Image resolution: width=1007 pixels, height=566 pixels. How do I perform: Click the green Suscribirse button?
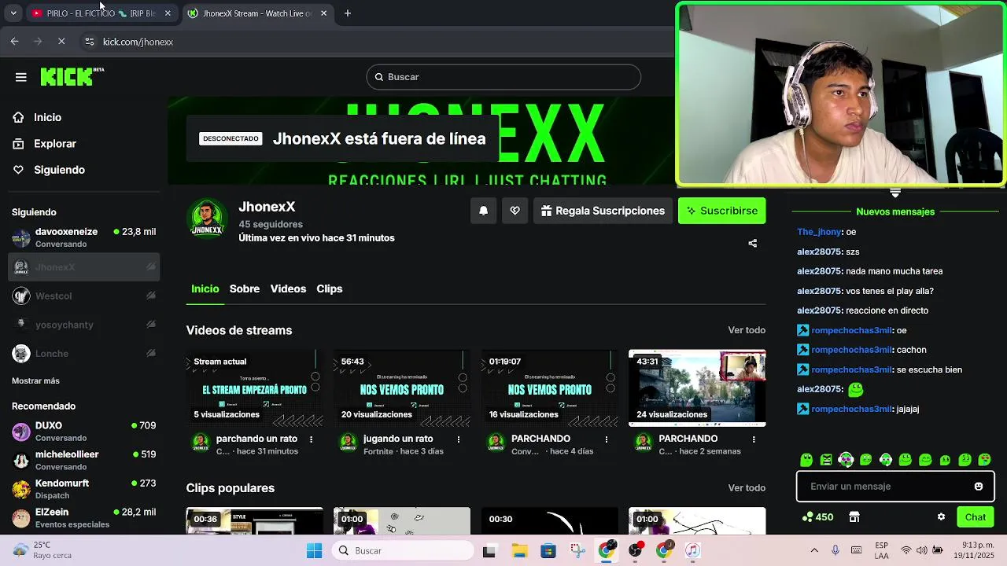click(721, 211)
